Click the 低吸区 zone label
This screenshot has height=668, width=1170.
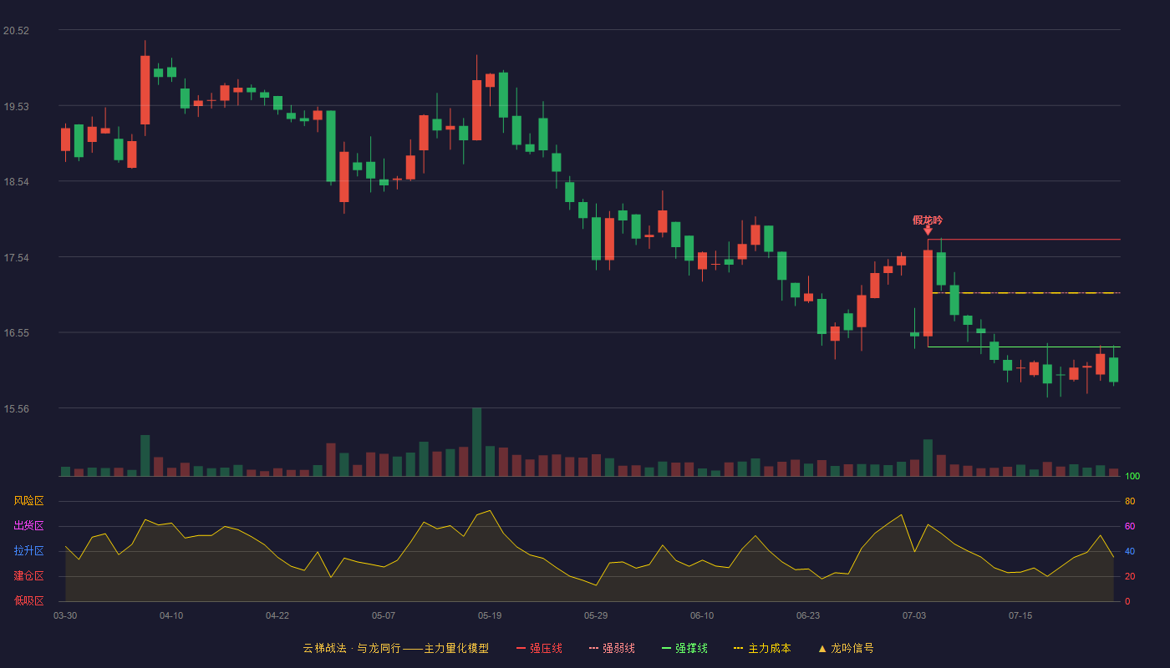(x=28, y=601)
